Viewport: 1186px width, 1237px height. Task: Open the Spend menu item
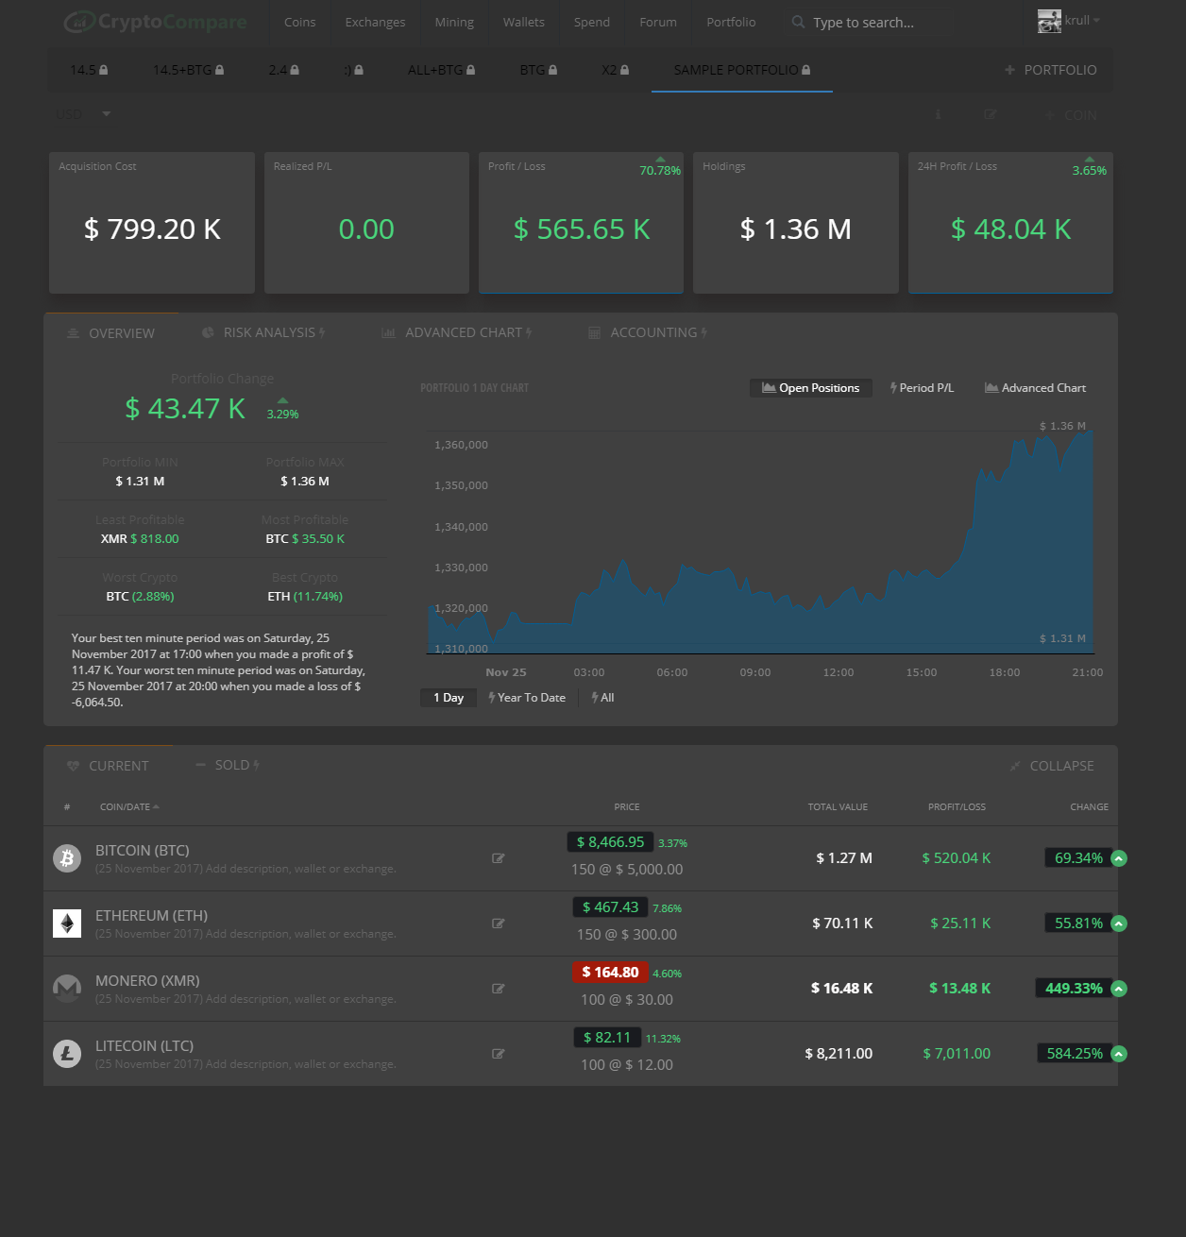point(592,23)
